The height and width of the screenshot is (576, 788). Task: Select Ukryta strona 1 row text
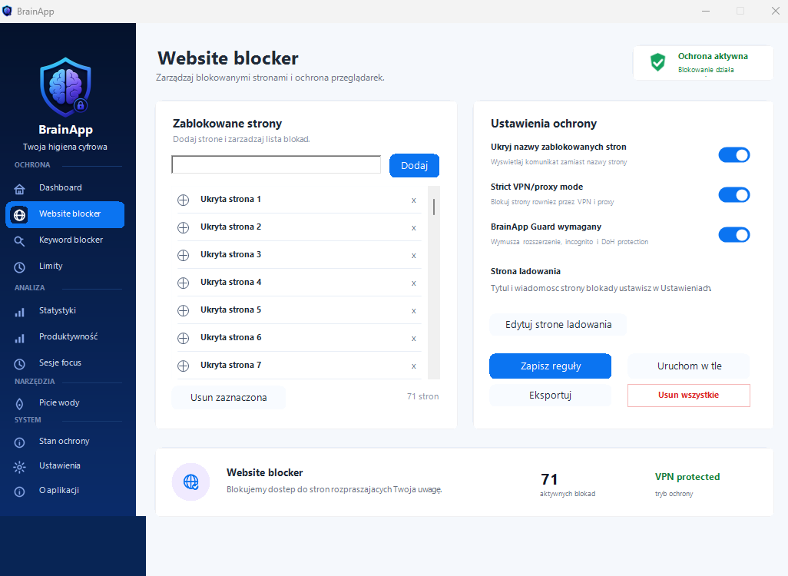(230, 199)
